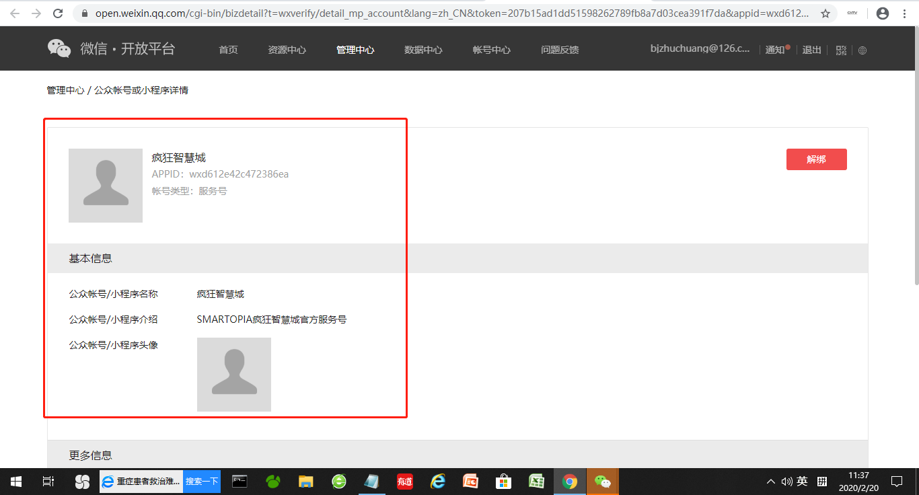Open 通知 notifications link
The image size is (919, 495).
pyautogui.click(x=776, y=50)
